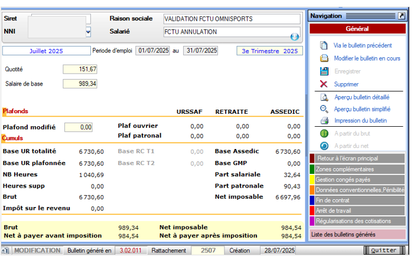This screenshot has width=417, height=260.
Task: Click 'Retour à l'écran principal' button
Action: coord(357,159)
